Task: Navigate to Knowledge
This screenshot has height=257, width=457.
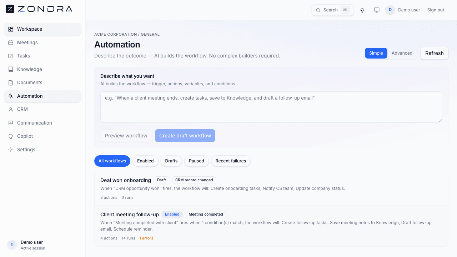Action: (x=43, y=69)
